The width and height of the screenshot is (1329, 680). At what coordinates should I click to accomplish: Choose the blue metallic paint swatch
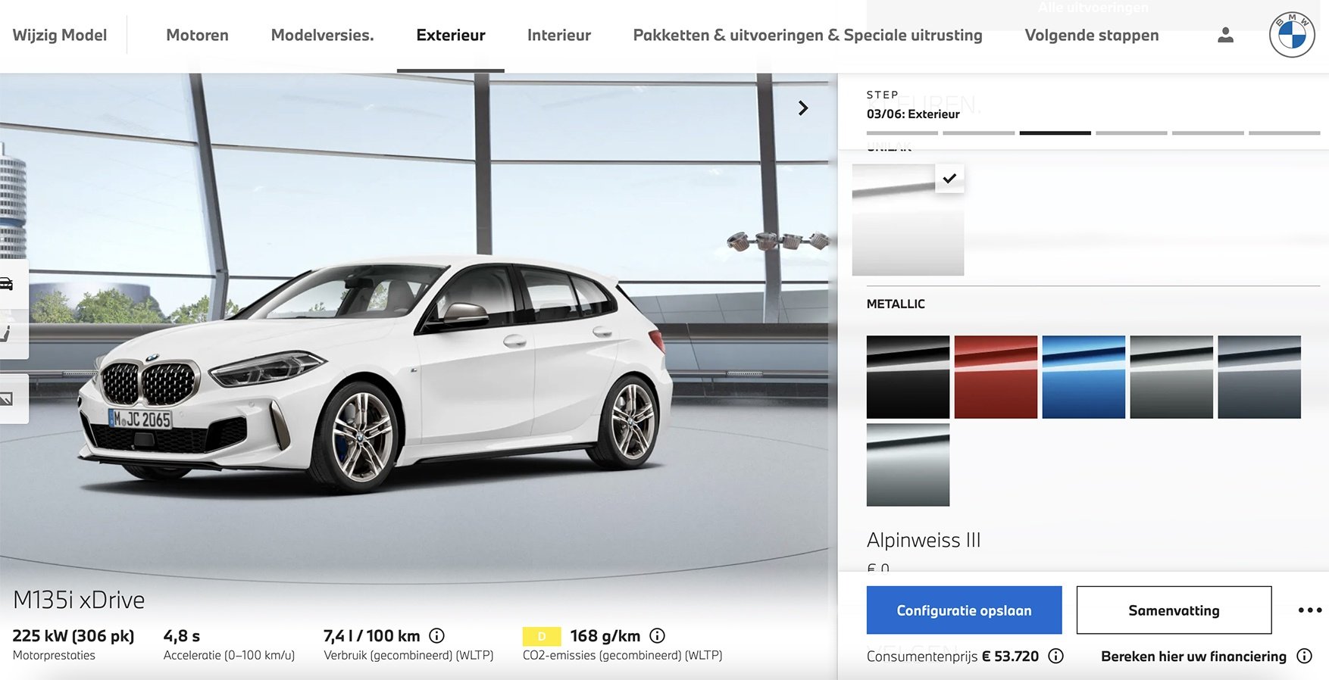coord(1084,377)
